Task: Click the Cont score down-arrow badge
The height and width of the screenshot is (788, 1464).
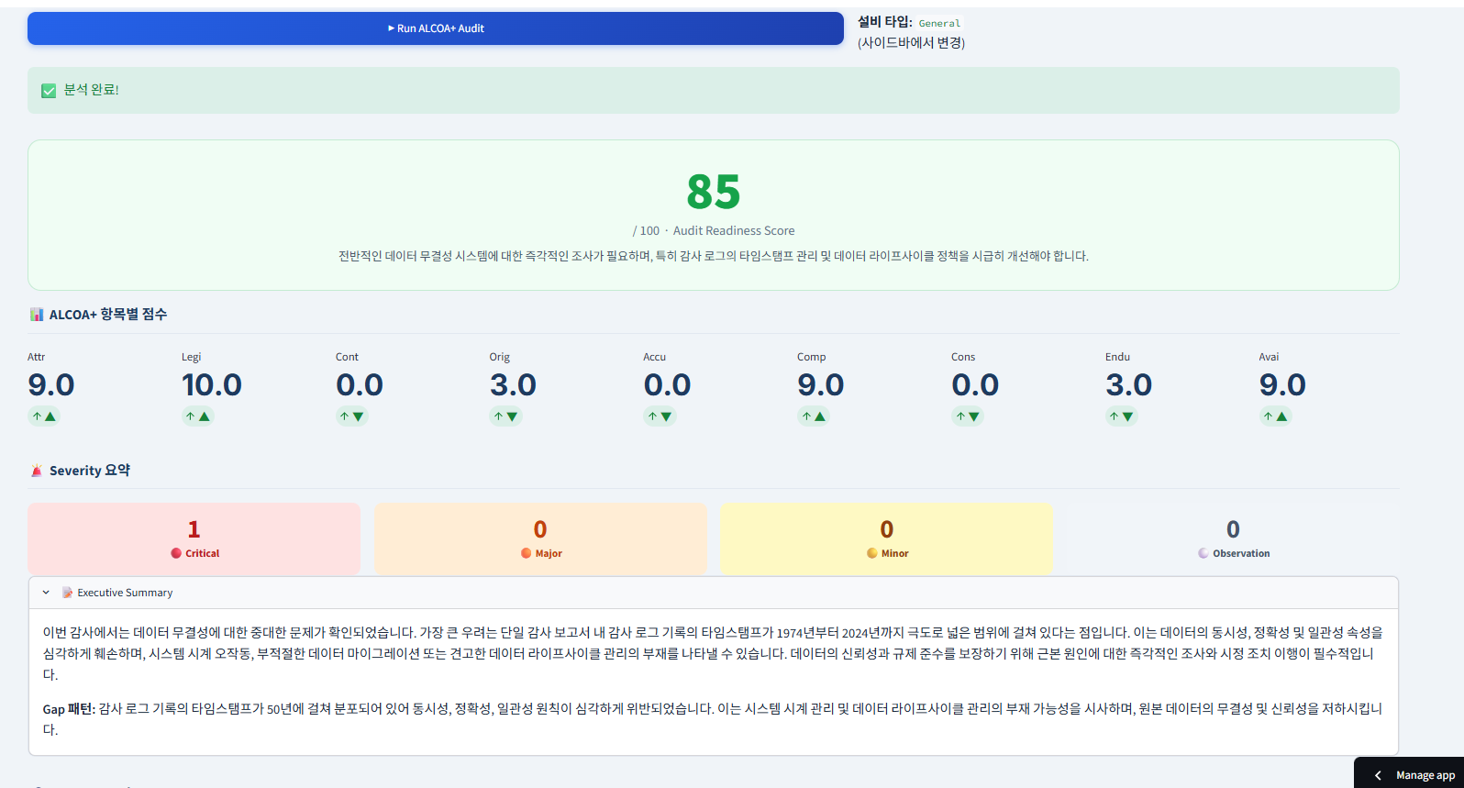Action: point(352,416)
